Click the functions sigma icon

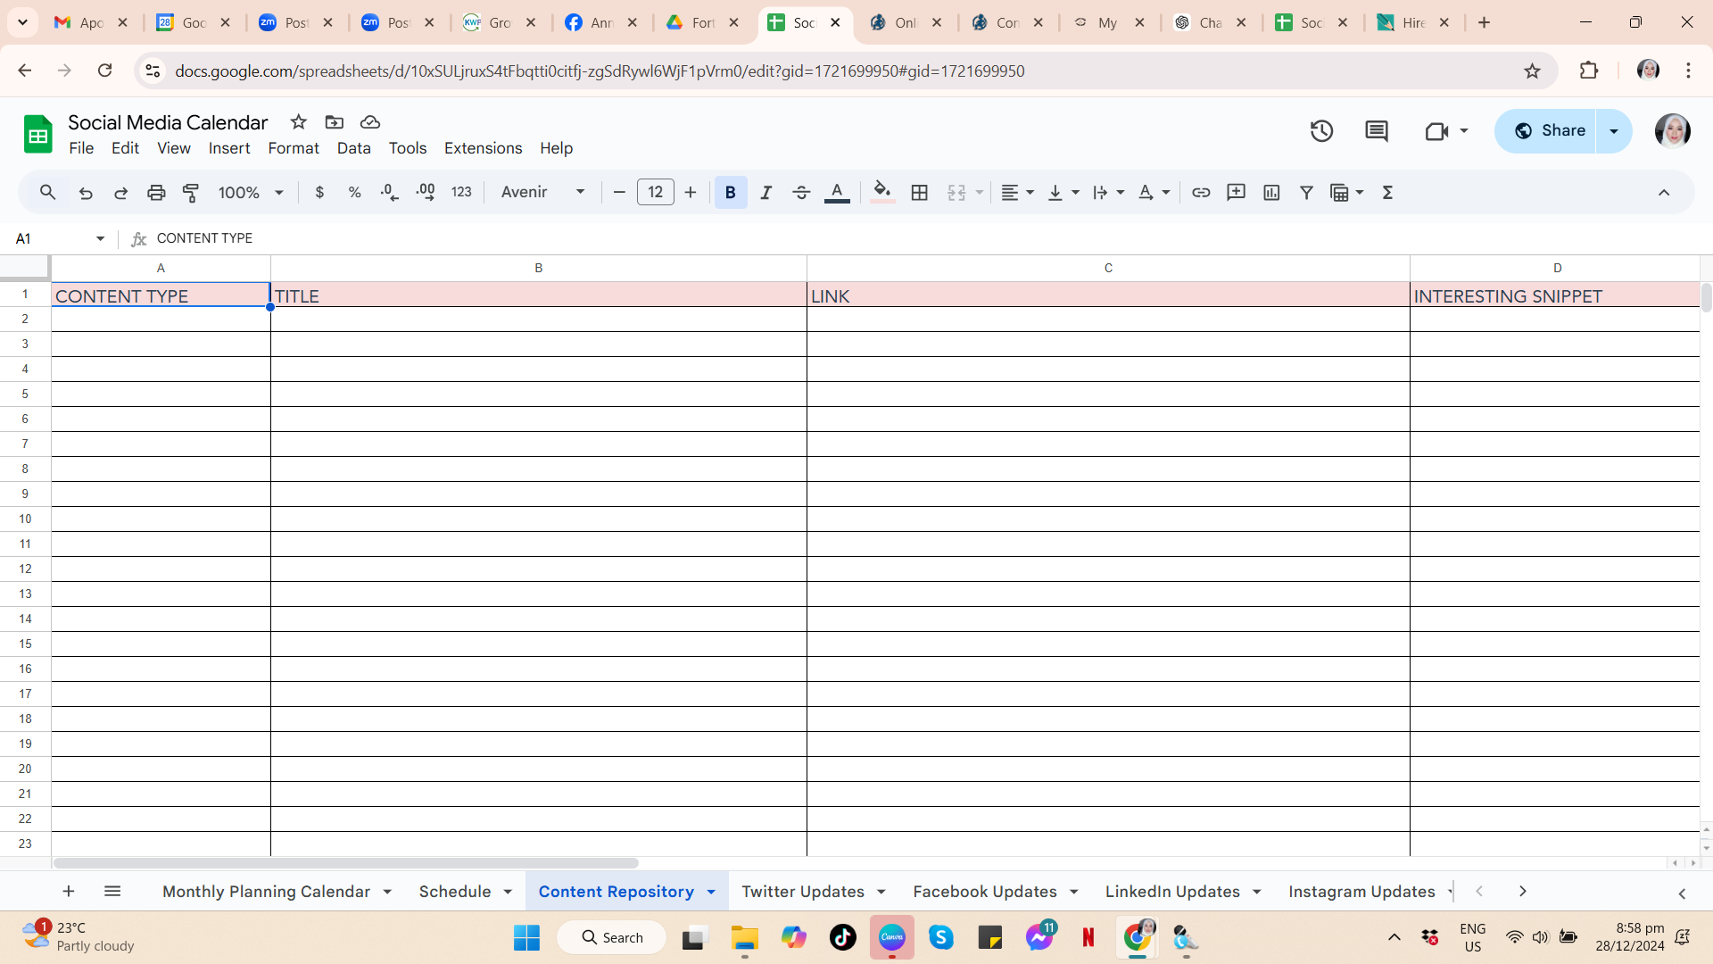tap(1387, 192)
